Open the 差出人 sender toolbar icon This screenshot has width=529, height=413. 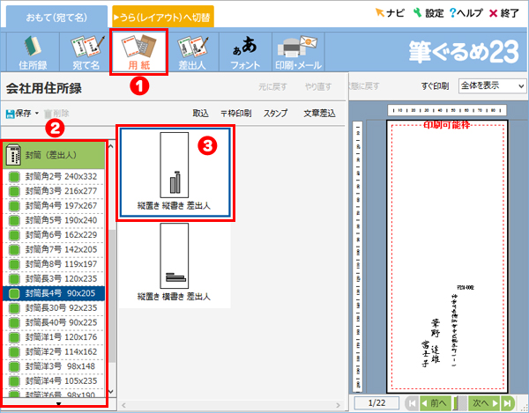click(191, 52)
